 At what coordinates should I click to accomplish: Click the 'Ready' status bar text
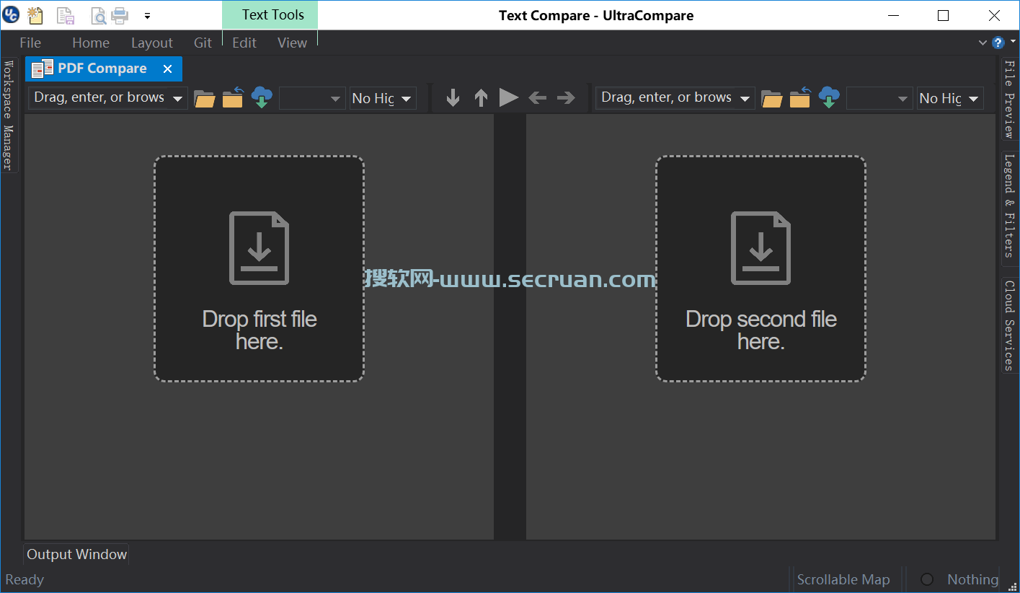point(25,579)
